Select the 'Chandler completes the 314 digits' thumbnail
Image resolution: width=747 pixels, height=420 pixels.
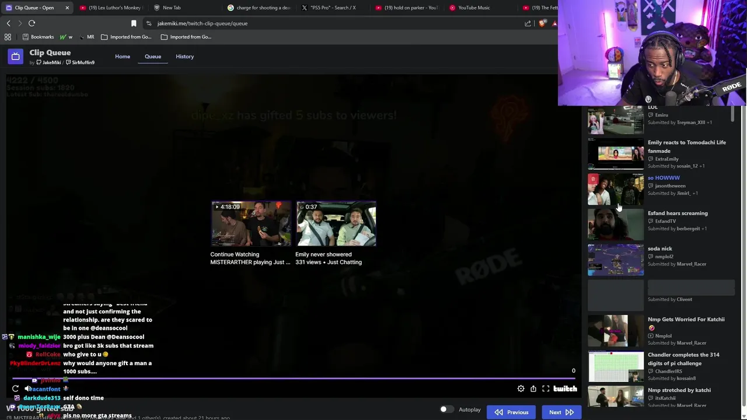click(616, 366)
